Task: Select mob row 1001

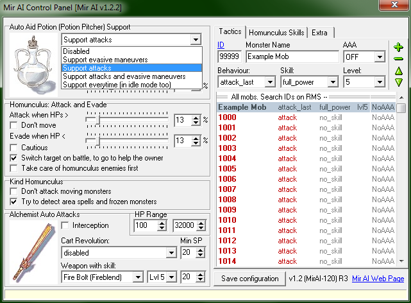Action: [306, 128]
